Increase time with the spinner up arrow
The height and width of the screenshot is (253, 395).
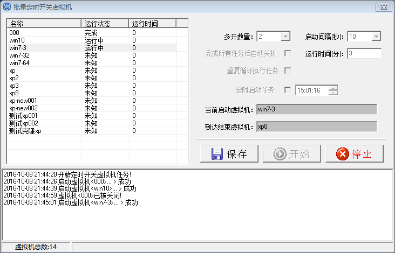[333, 88]
